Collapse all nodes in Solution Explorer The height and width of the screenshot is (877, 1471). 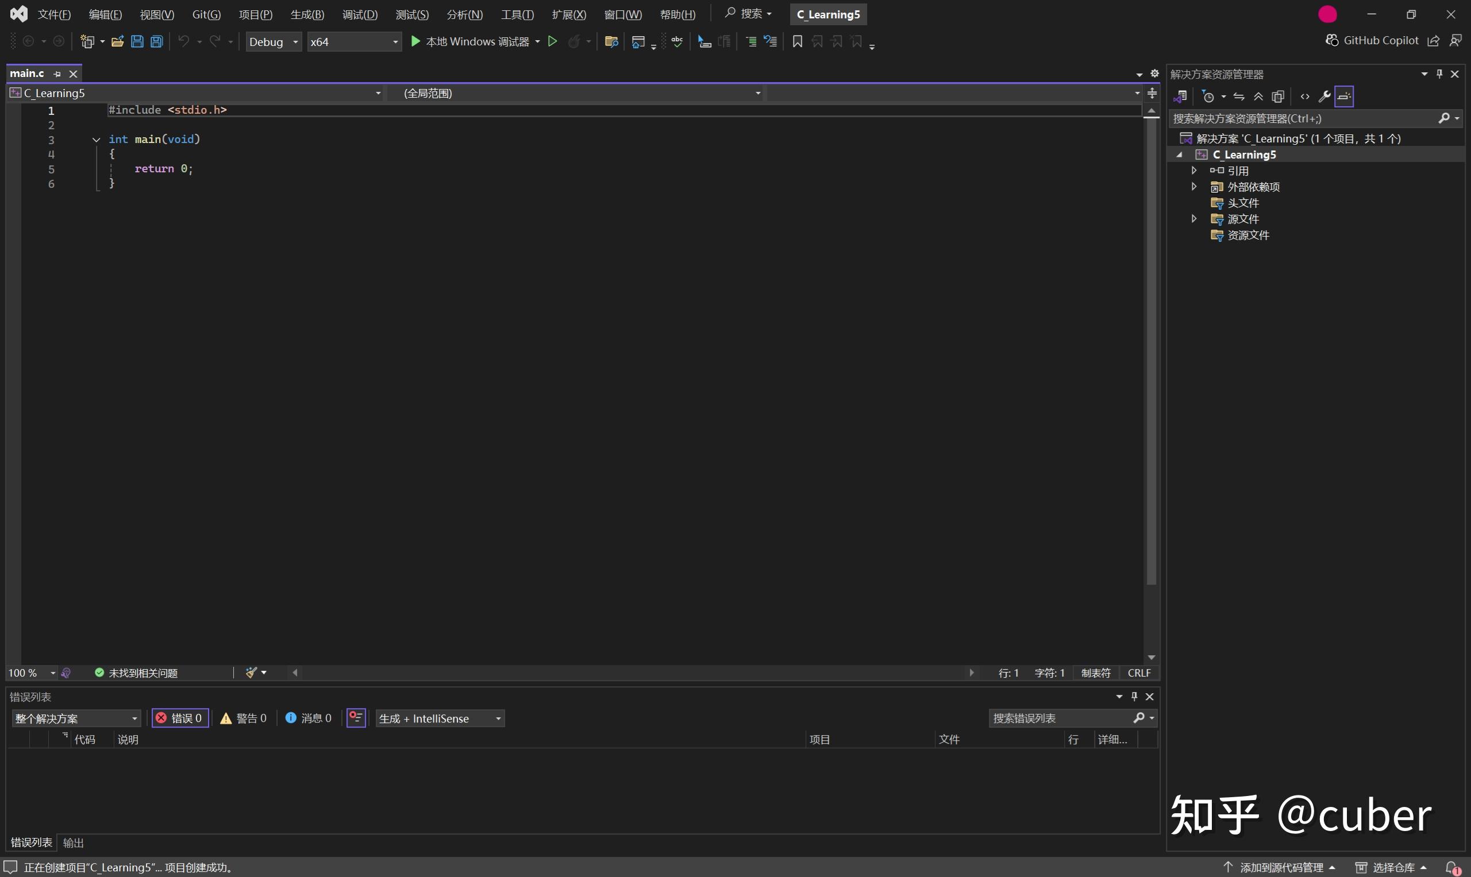pyautogui.click(x=1258, y=96)
